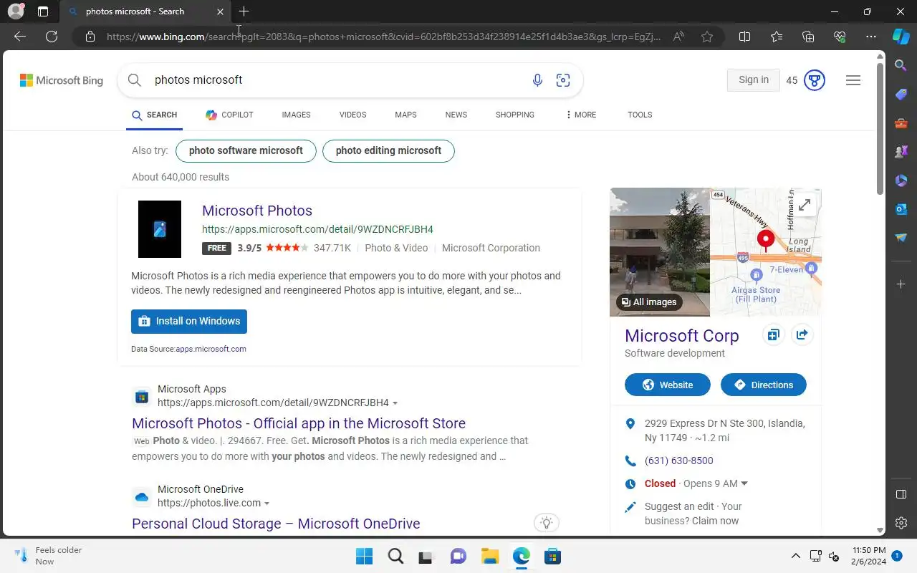This screenshot has width=917, height=573.
Task: Open Copilot icon in Edge sidebar
Action: coord(901,36)
